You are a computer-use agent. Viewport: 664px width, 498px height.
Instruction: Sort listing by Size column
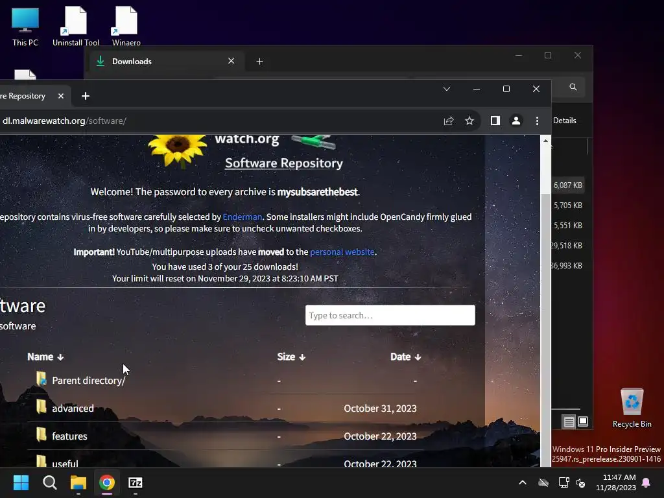pyautogui.click(x=291, y=357)
